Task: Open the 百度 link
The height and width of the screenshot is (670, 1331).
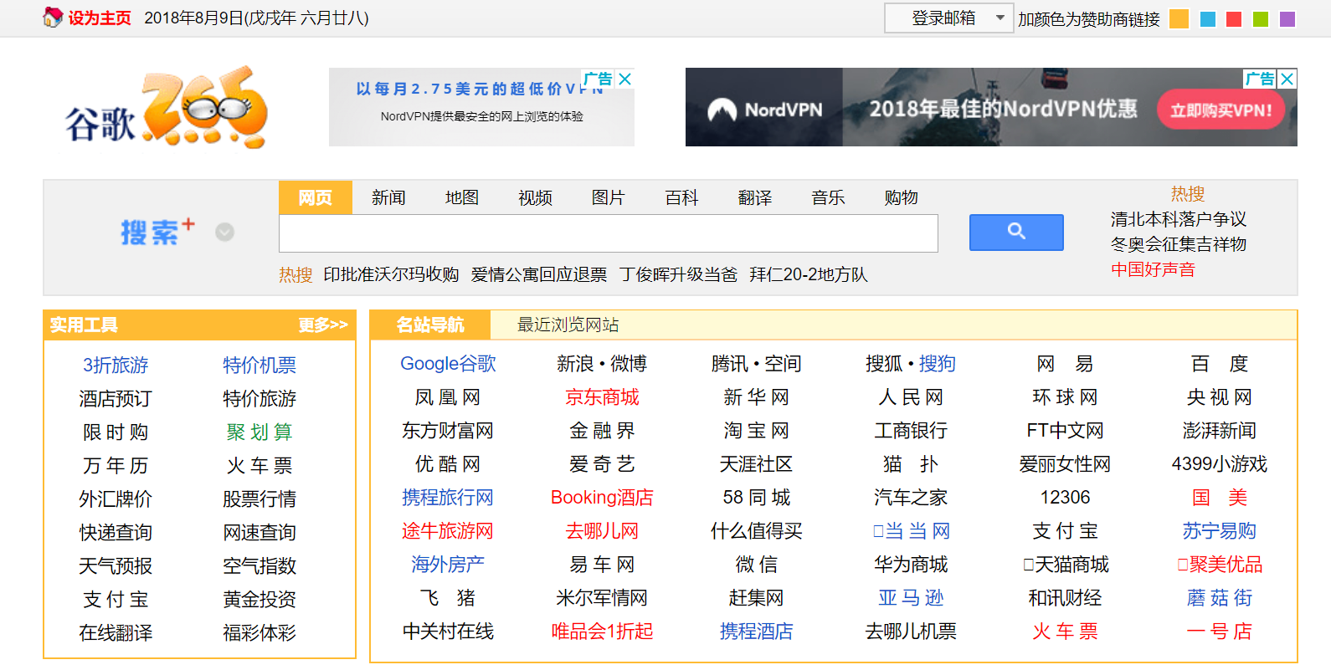Action: (x=1220, y=364)
